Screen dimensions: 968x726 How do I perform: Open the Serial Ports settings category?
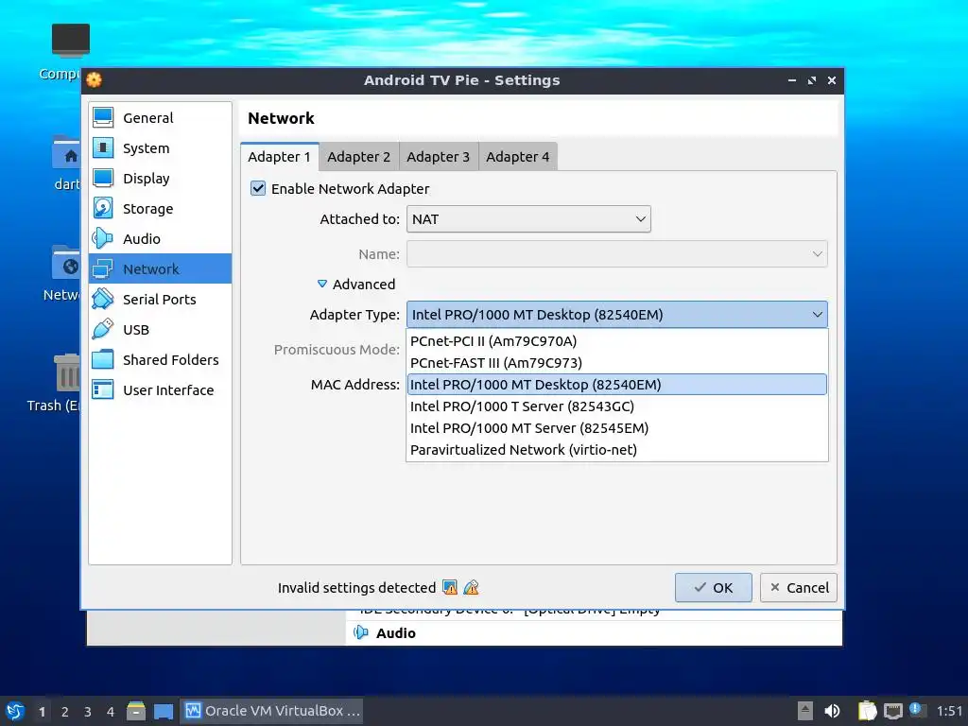pyautogui.click(x=161, y=299)
